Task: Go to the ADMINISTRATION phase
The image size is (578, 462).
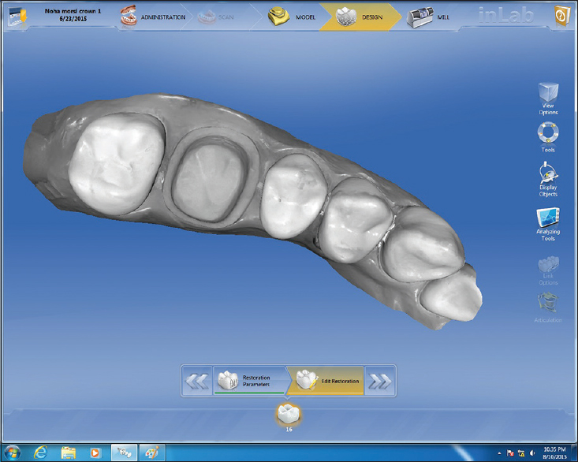Action: coord(153,17)
